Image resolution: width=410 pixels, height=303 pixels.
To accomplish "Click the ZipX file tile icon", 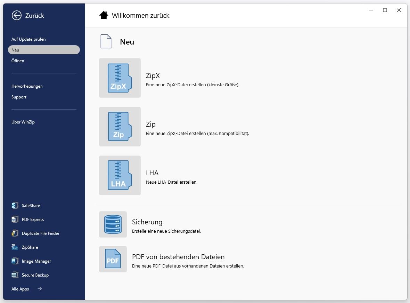I will pos(120,78).
